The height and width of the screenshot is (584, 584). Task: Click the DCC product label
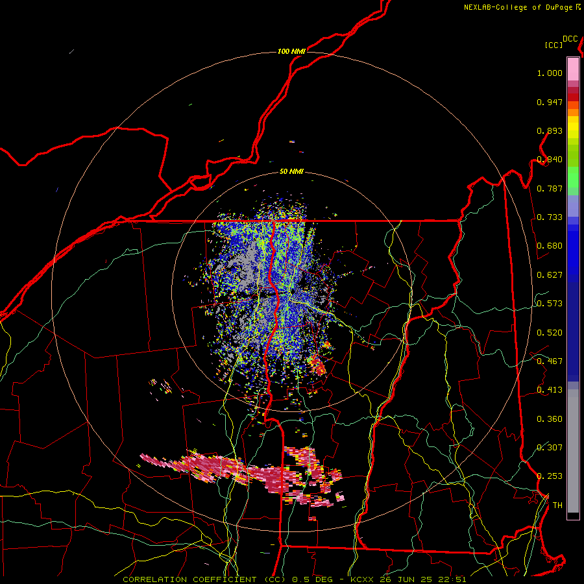point(570,39)
